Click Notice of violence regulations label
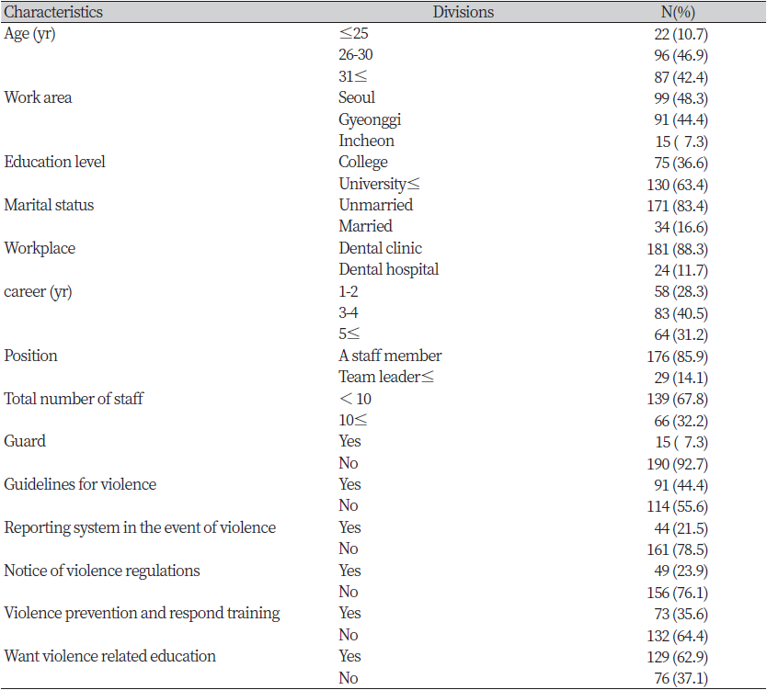This screenshot has height=690, width=767. tap(102, 571)
